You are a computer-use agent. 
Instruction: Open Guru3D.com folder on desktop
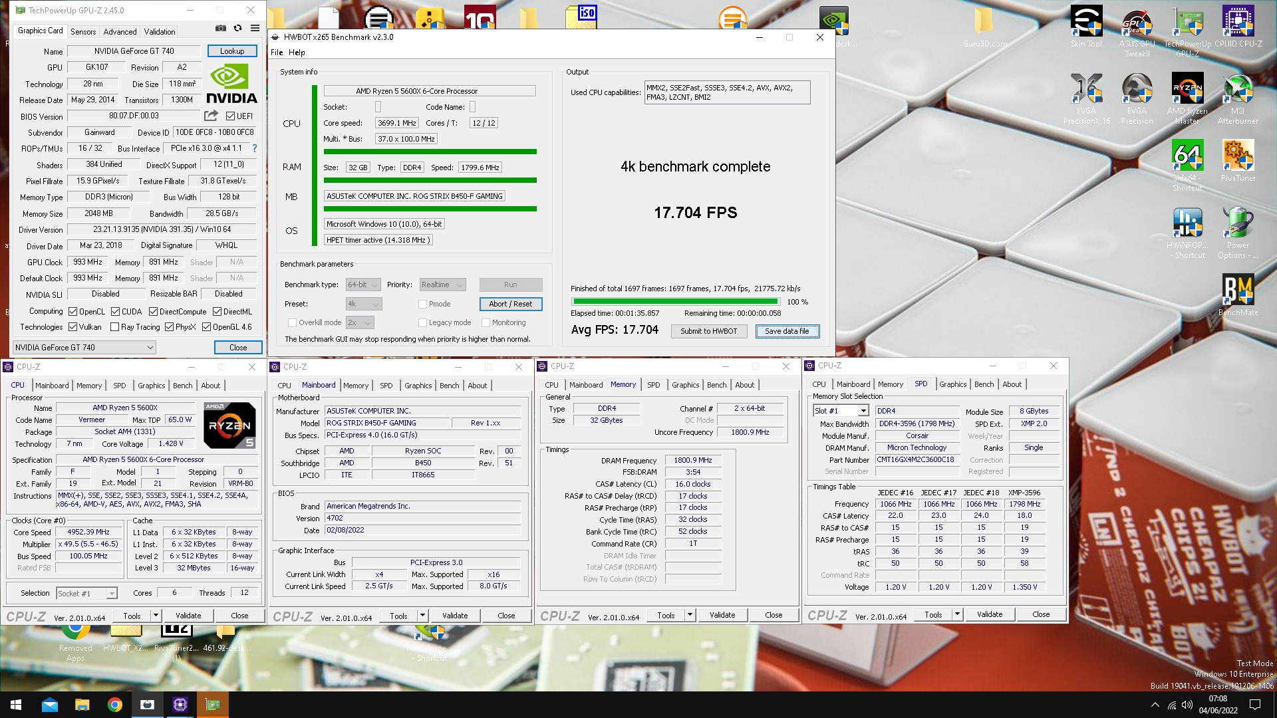pyautogui.click(x=984, y=27)
